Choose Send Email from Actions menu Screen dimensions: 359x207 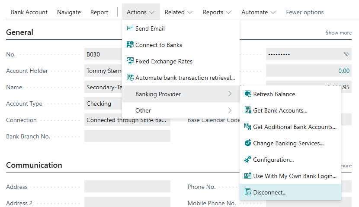tap(181, 28)
